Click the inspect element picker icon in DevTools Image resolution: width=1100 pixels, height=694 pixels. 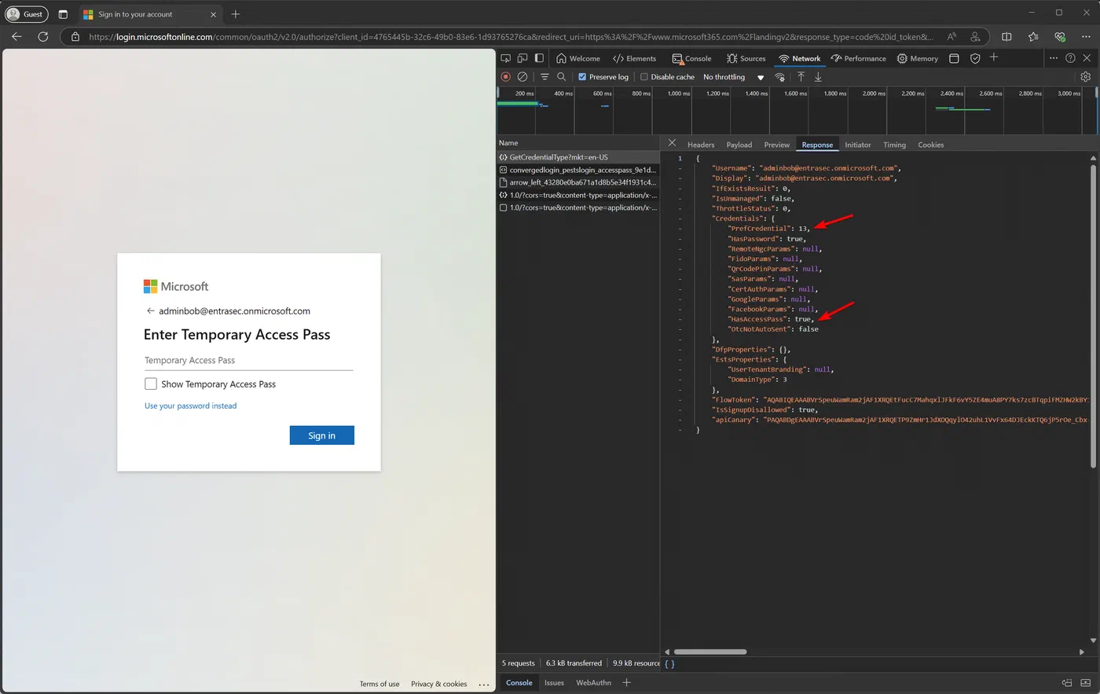505,58
